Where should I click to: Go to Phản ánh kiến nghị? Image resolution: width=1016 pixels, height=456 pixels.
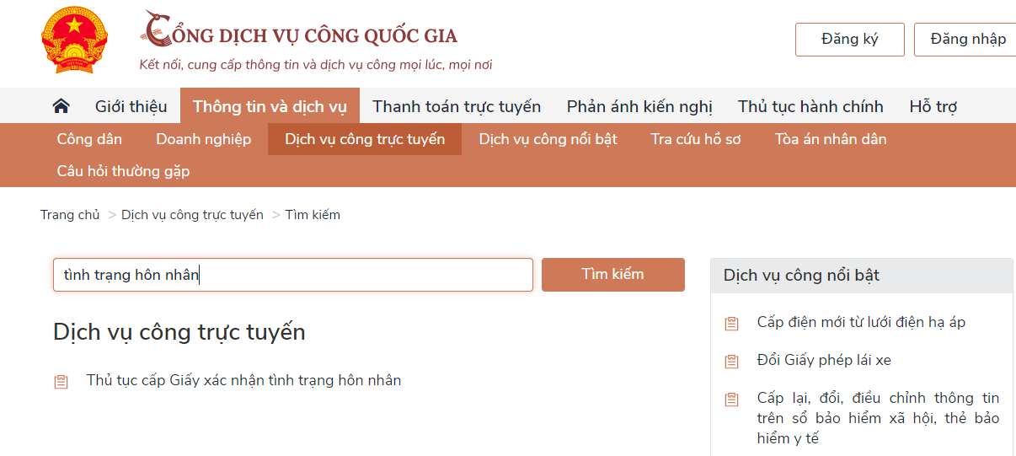(639, 106)
